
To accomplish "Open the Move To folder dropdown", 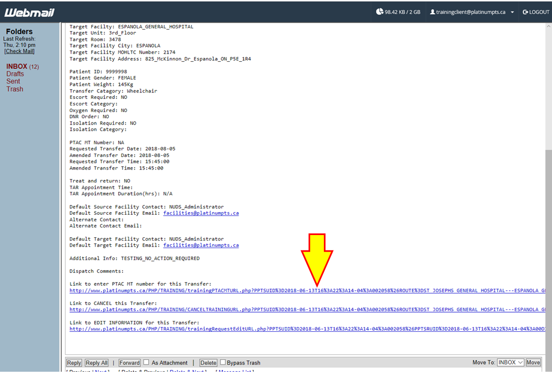I will tap(510, 362).
